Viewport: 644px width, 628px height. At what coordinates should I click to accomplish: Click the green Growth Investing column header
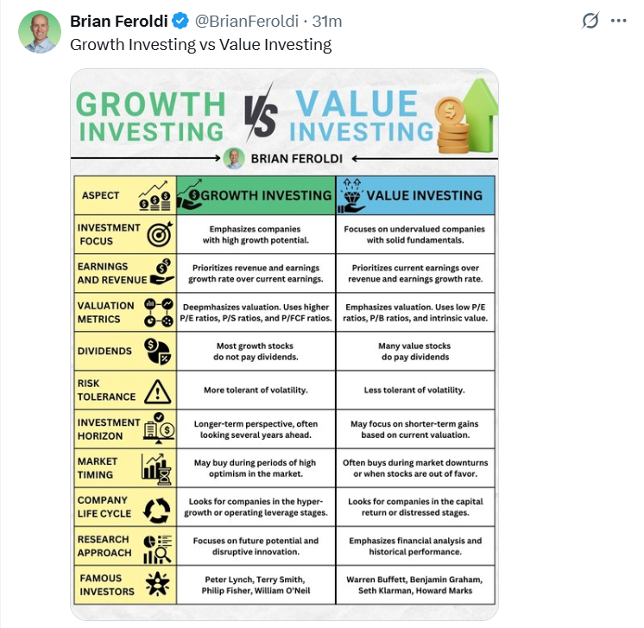[256, 195]
